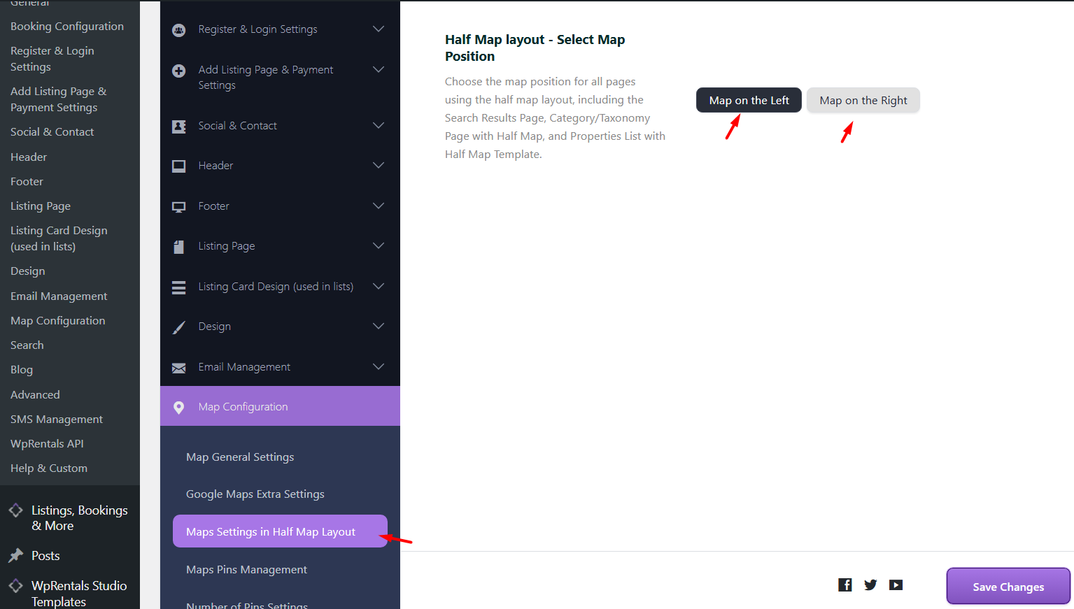Click the Twitter bird icon
The image size is (1074, 609).
(x=870, y=585)
